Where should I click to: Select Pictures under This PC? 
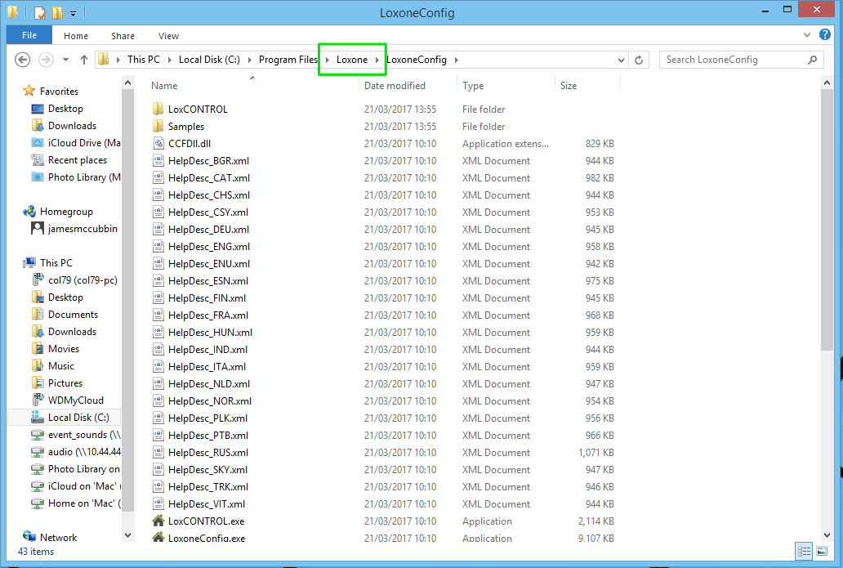65,383
